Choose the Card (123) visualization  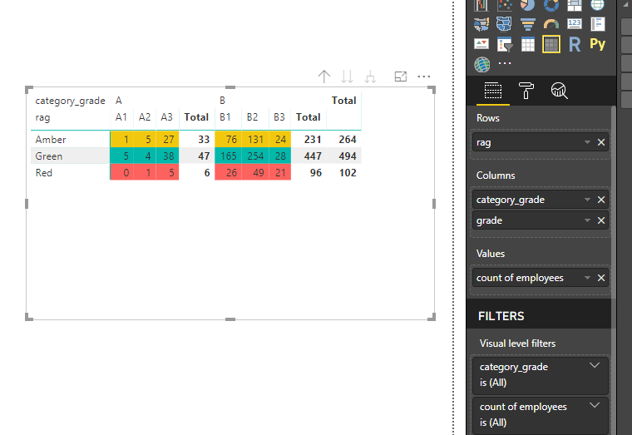[x=575, y=24]
